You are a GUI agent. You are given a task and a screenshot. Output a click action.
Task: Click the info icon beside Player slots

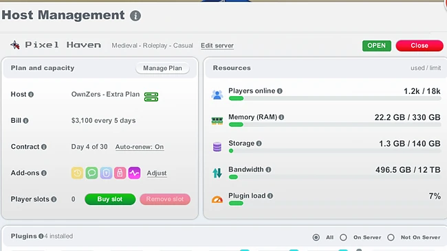[x=54, y=200]
